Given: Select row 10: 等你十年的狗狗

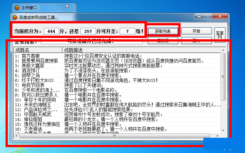Looking at the screenshot, I should (x=117, y=100).
